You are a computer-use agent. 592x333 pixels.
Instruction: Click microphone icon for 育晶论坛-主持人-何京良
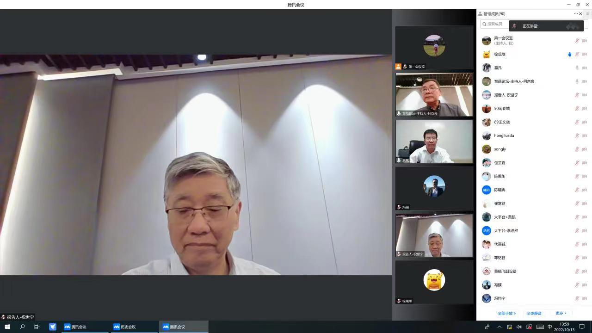pyautogui.click(x=577, y=81)
